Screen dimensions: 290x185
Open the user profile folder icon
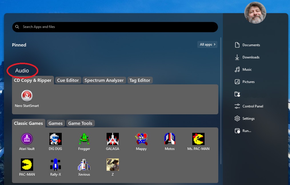pos(237,94)
